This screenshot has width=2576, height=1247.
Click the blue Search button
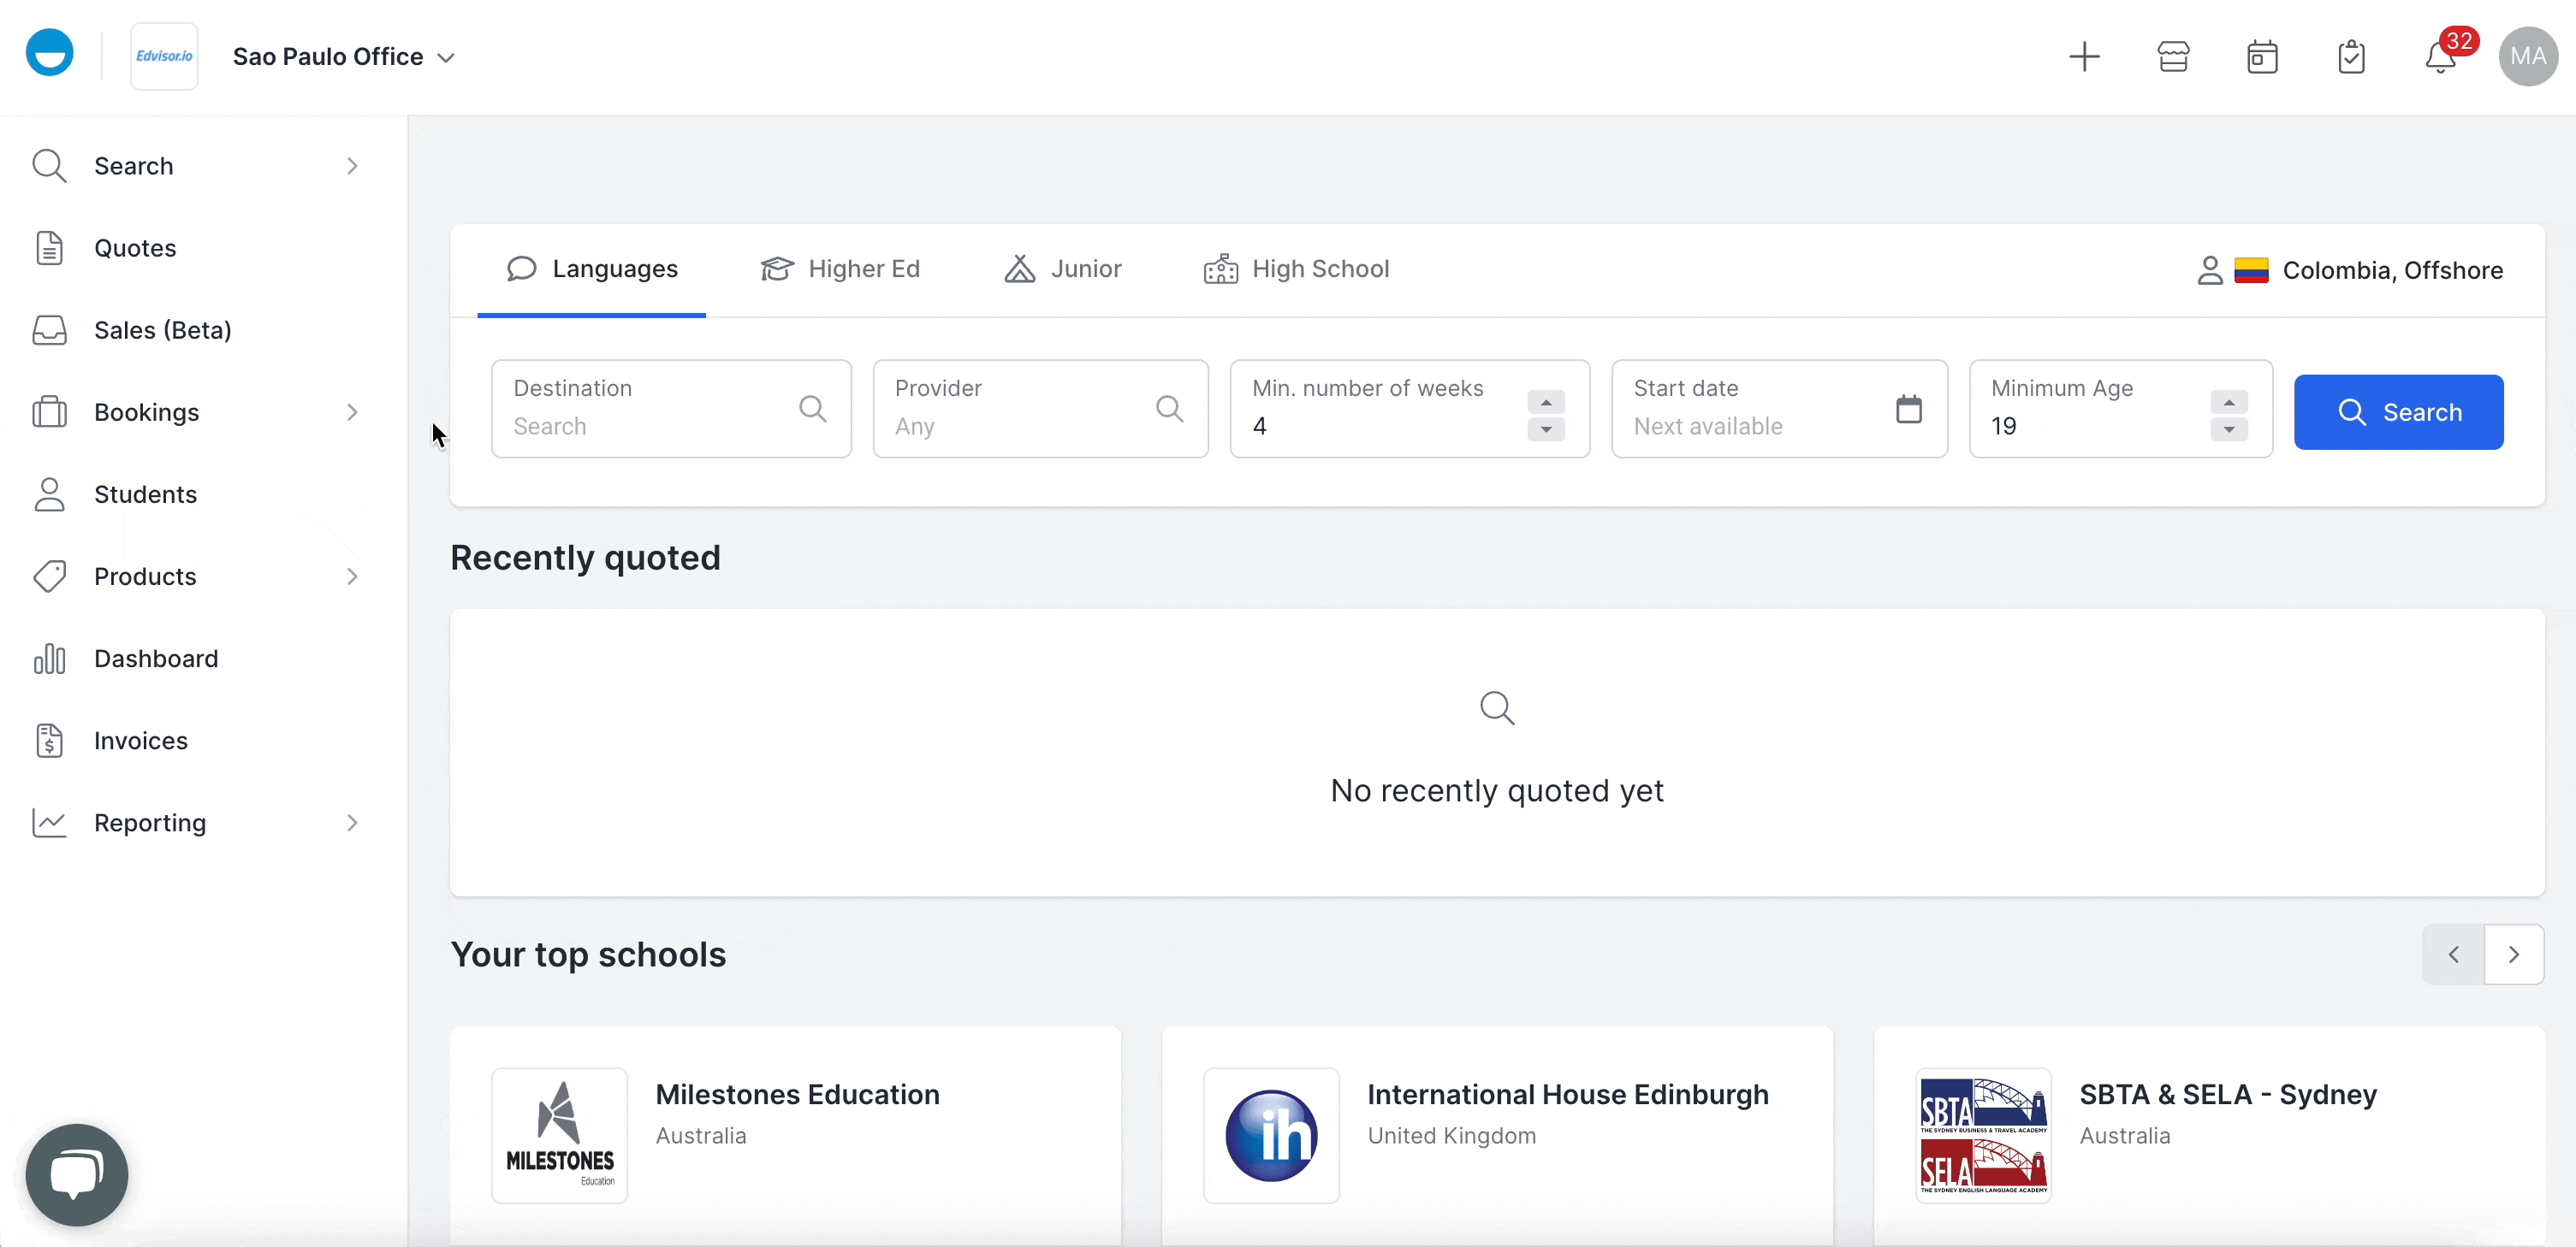pyautogui.click(x=2399, y=411)
